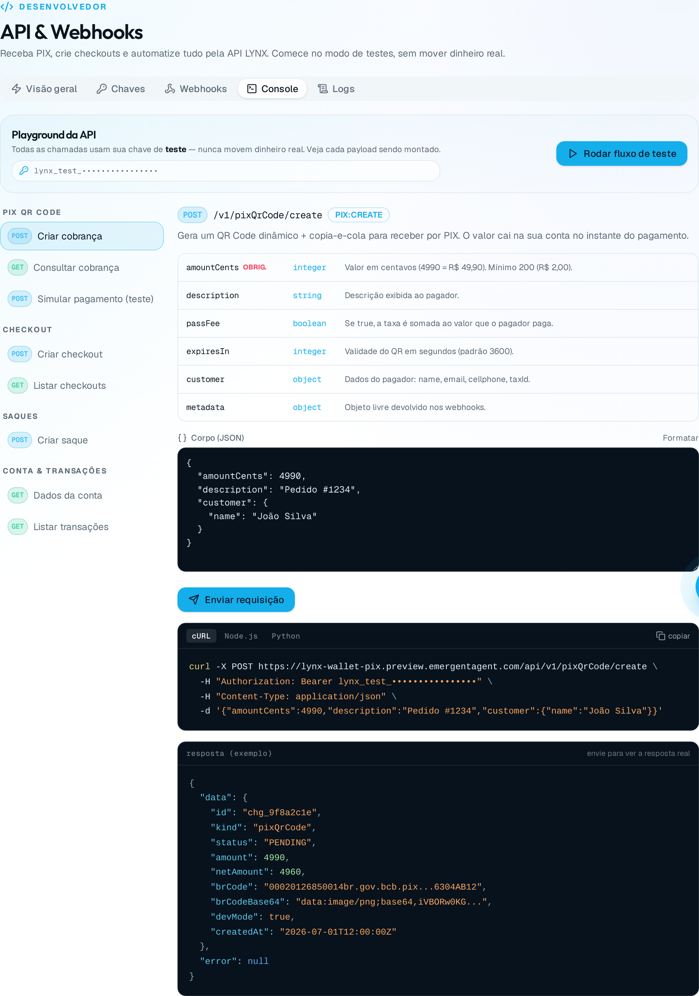This screenshot has width=699, height=996.
Task: Click the boolean type of passFee
Action: (309, 324)
